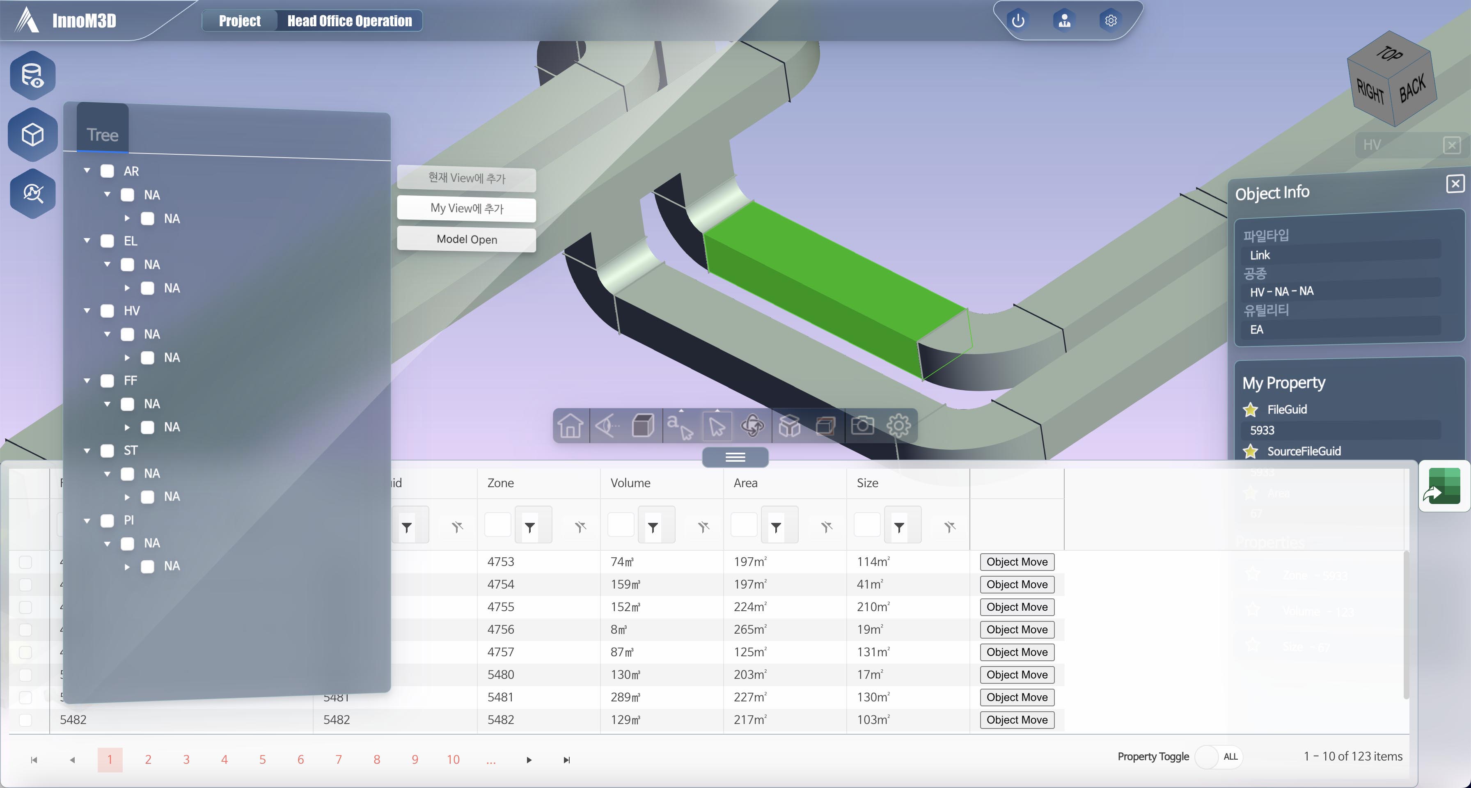Select the eye view-direction tool
Viewport: 1471px width, 788px height.
607,426
